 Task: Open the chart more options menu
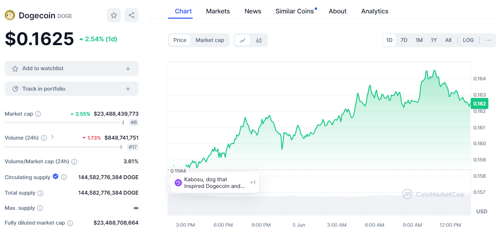(x=489, y=40)
